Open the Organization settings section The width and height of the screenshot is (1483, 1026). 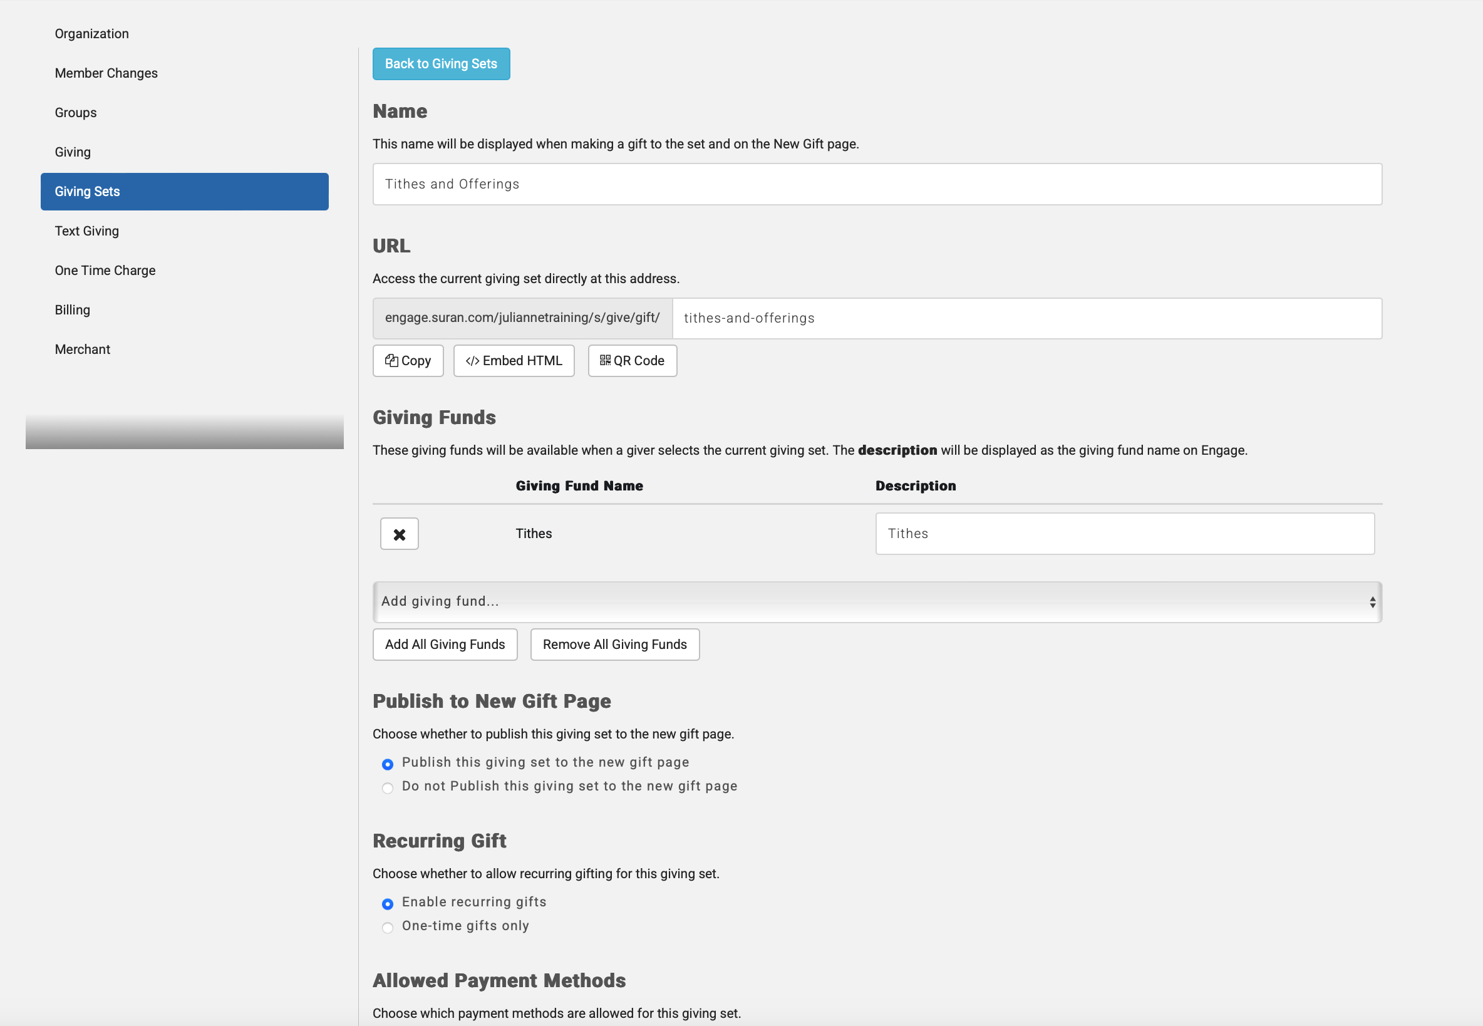click(x=91, y=33)
